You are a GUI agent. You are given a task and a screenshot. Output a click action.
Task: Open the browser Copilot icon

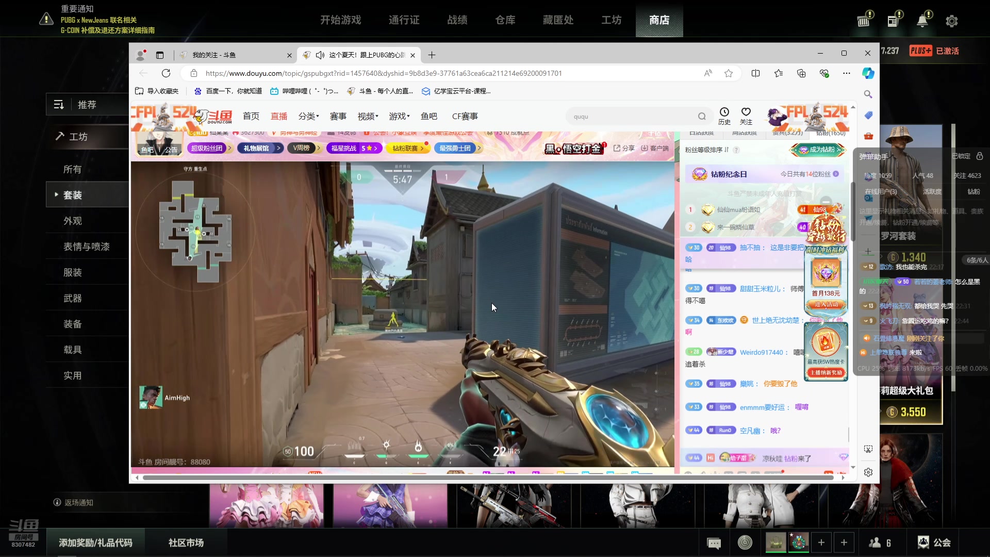(868, 73)
